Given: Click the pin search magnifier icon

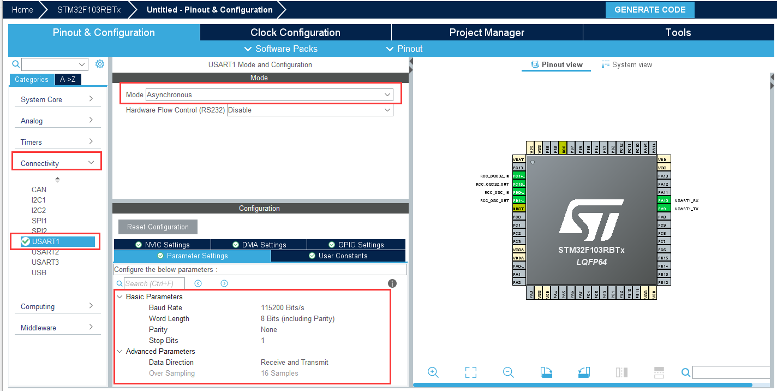Looking at the screenshot, I should [686, 372].
